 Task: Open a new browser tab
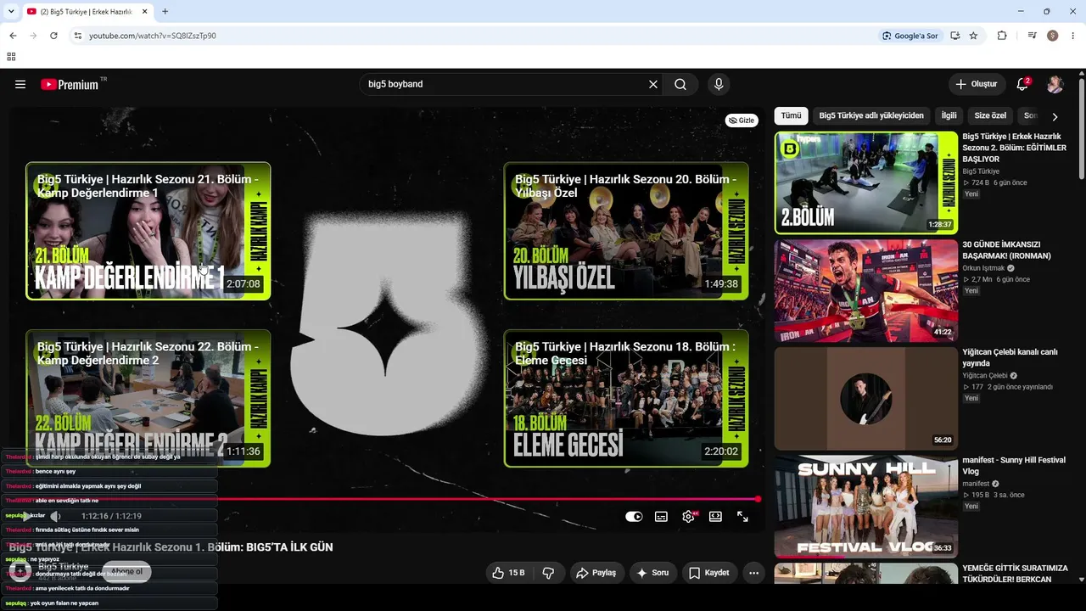click(165, 12)
